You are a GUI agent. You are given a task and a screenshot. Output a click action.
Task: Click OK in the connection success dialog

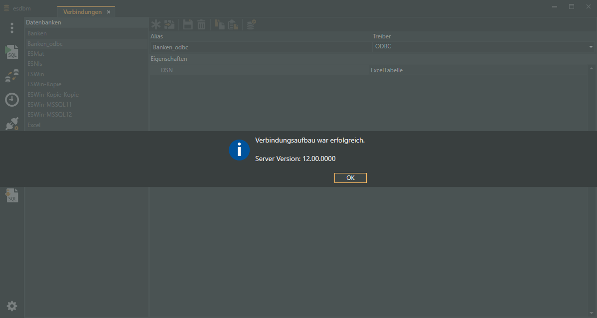click(350, 178)
